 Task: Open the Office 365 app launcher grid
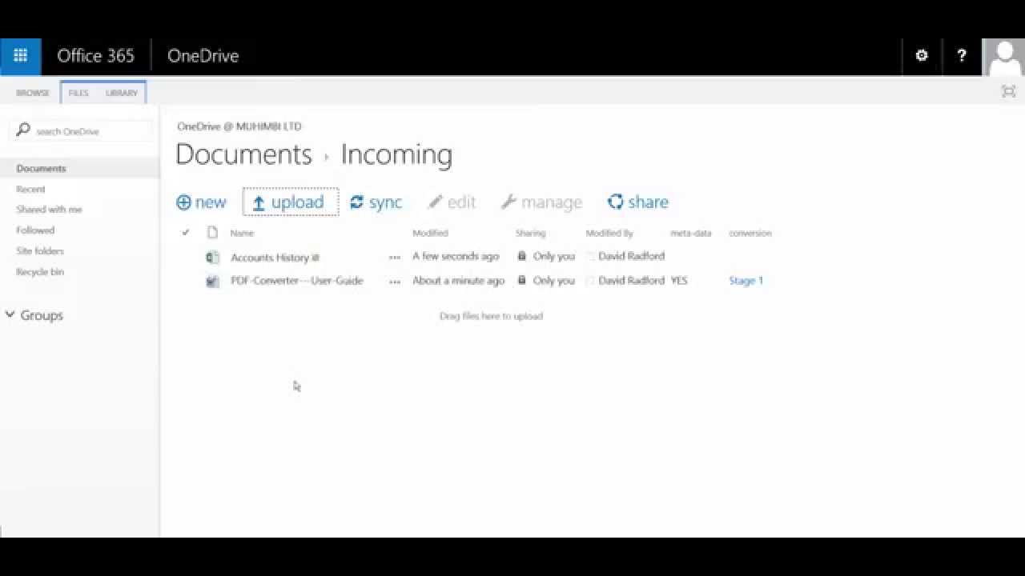coord(21,56)
